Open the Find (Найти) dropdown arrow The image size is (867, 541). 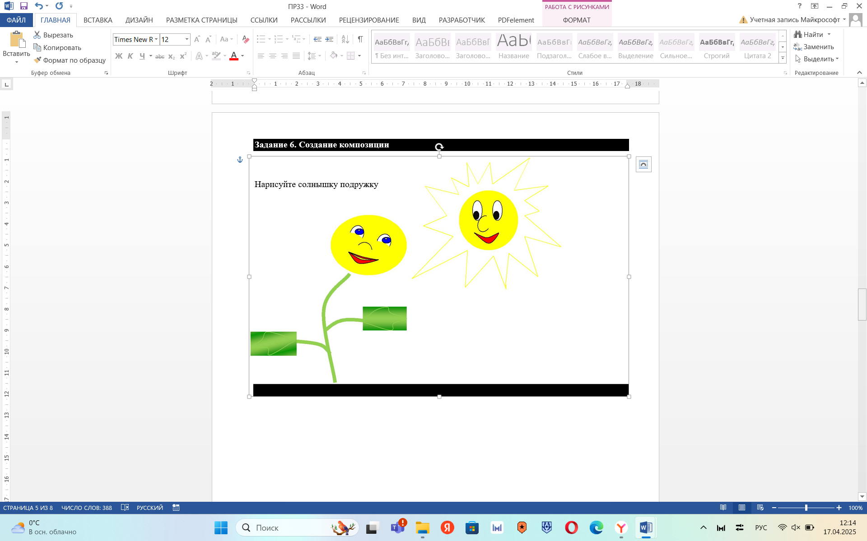point(829,34)
